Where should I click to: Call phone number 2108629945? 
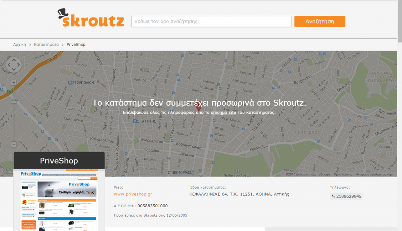coord(346,196)
